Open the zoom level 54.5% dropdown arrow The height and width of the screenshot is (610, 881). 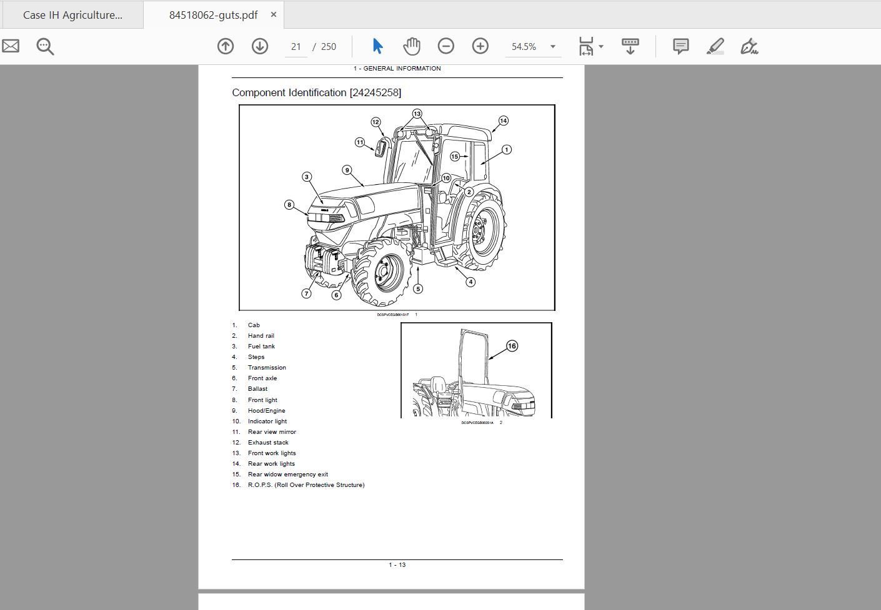(x=553, y=47)
